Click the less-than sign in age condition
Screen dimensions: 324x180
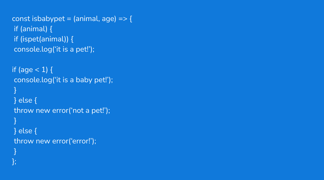click(x=37, y=70)
